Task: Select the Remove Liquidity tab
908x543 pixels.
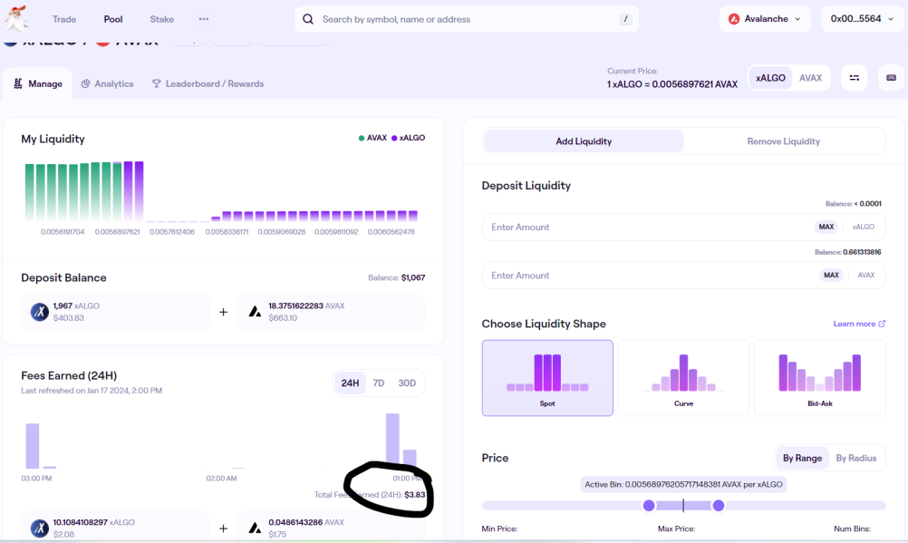Action: pos(784,141)
